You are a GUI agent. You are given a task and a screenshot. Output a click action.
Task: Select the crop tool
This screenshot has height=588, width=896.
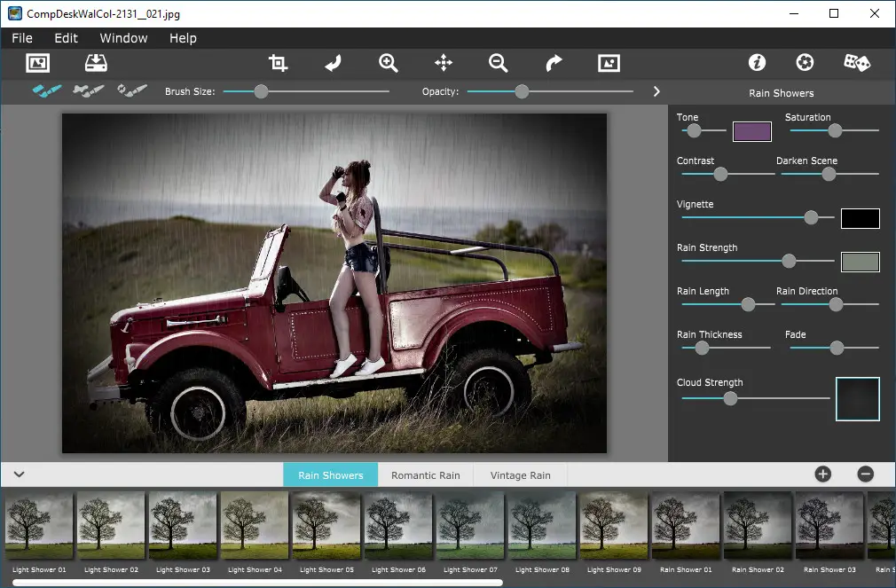[x=279, y=63]
